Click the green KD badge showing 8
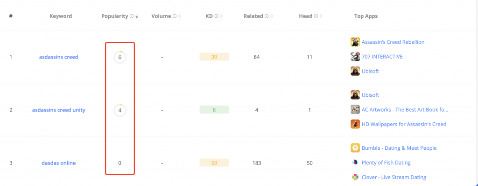Viewport: 478px width, 186px height. click(214, 110)
